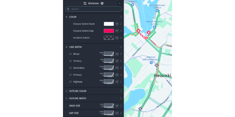Toggle link icon beside Minor line width
Image resolution: width=235 pixels, height=117 pixels.
click(70, 54)
